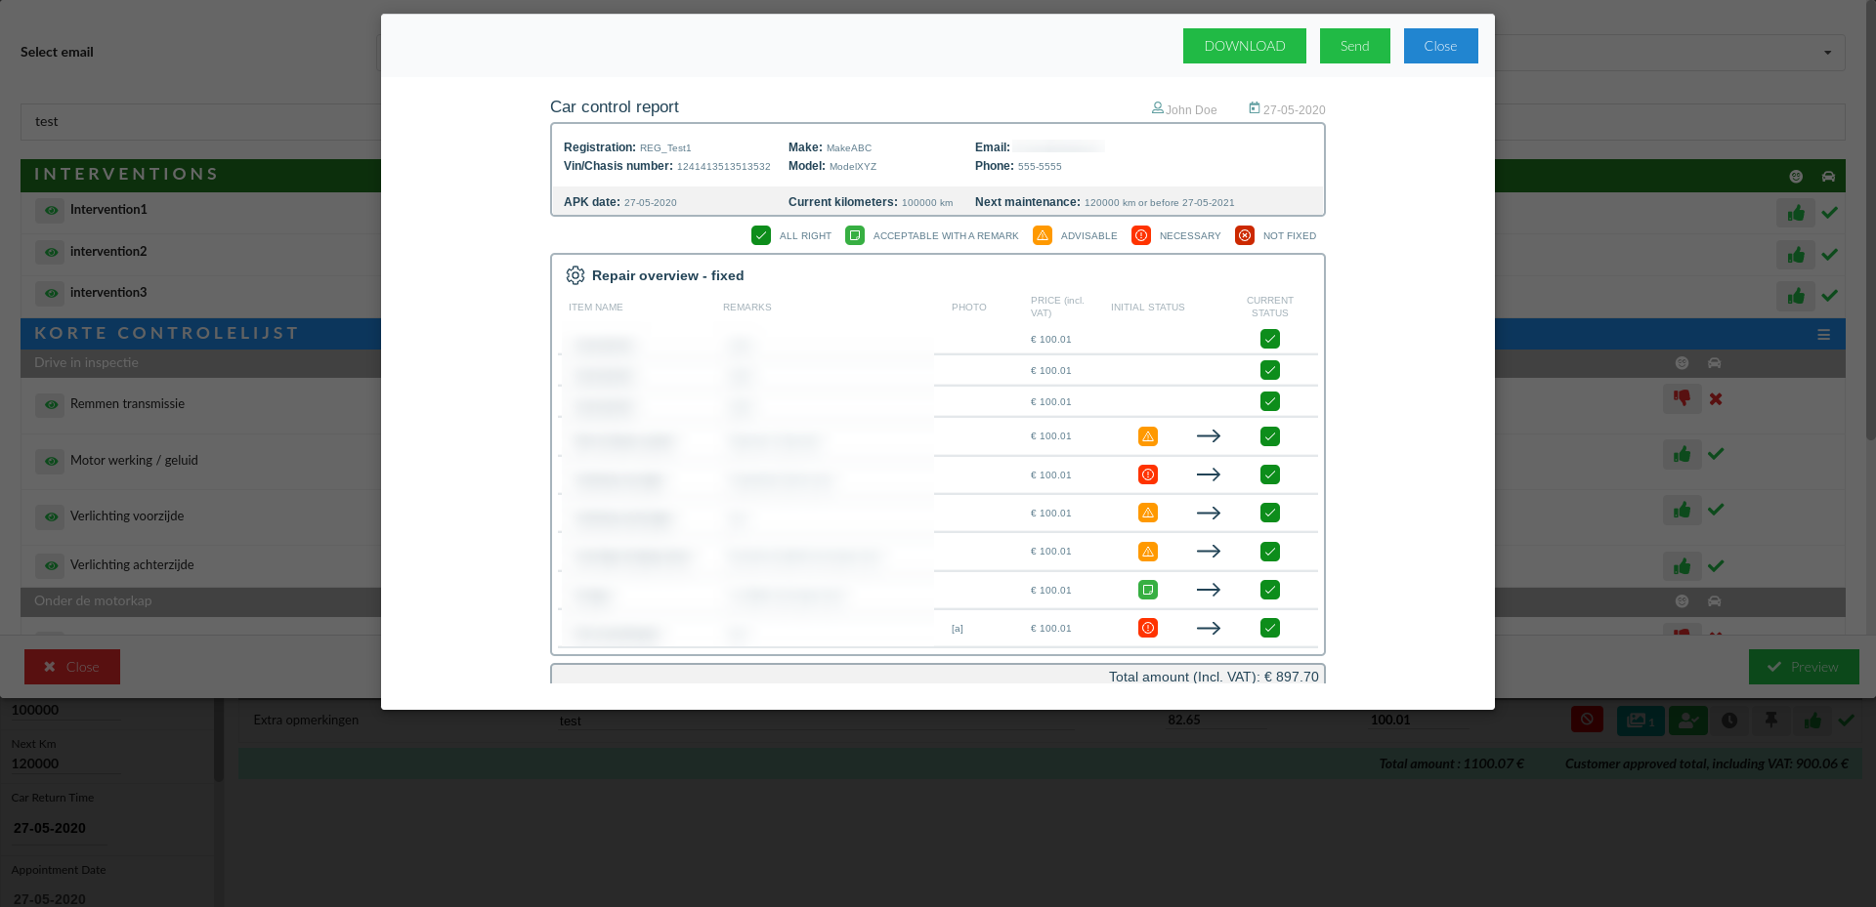The height and width of the screenshot is (907, 1876).
Task: Toggle the eye icon beside Intervention1
Action: pos(51,210)
